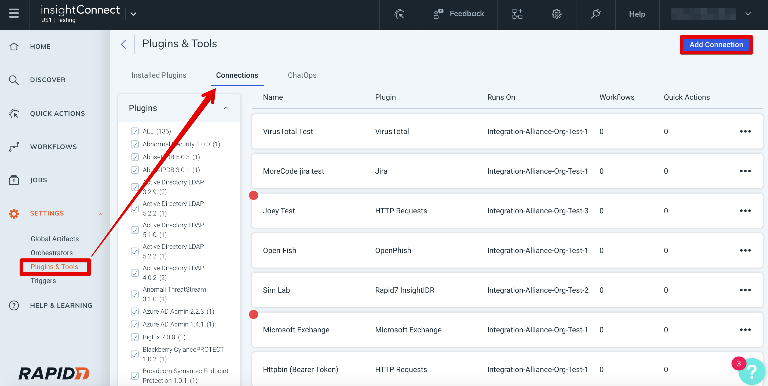Toggle Blackberry CylancePROTECT 1.0.2 checkbox
The height and width of the screenshot is (386, 768).
pos(135,354)
